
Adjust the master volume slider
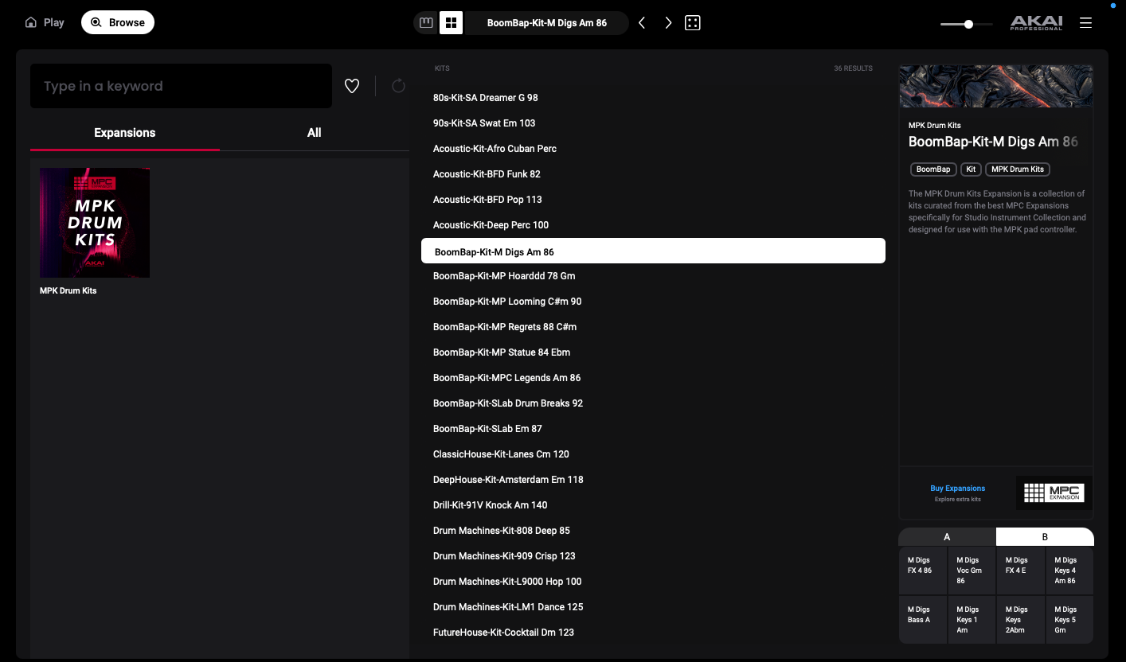(x=968, y=24)
